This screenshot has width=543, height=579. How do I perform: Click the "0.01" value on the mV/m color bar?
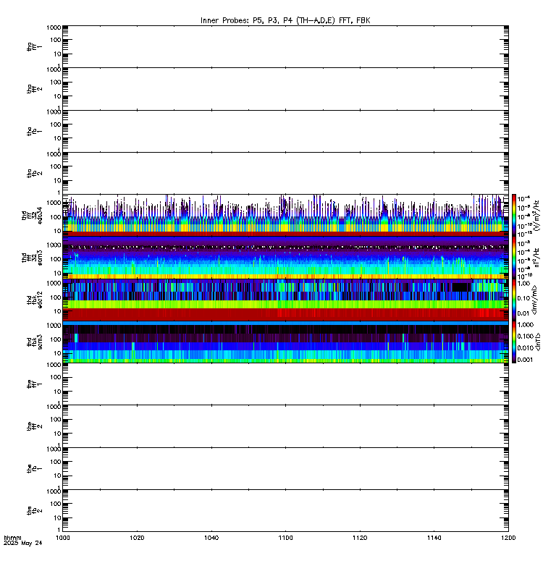tap(523, 313)
